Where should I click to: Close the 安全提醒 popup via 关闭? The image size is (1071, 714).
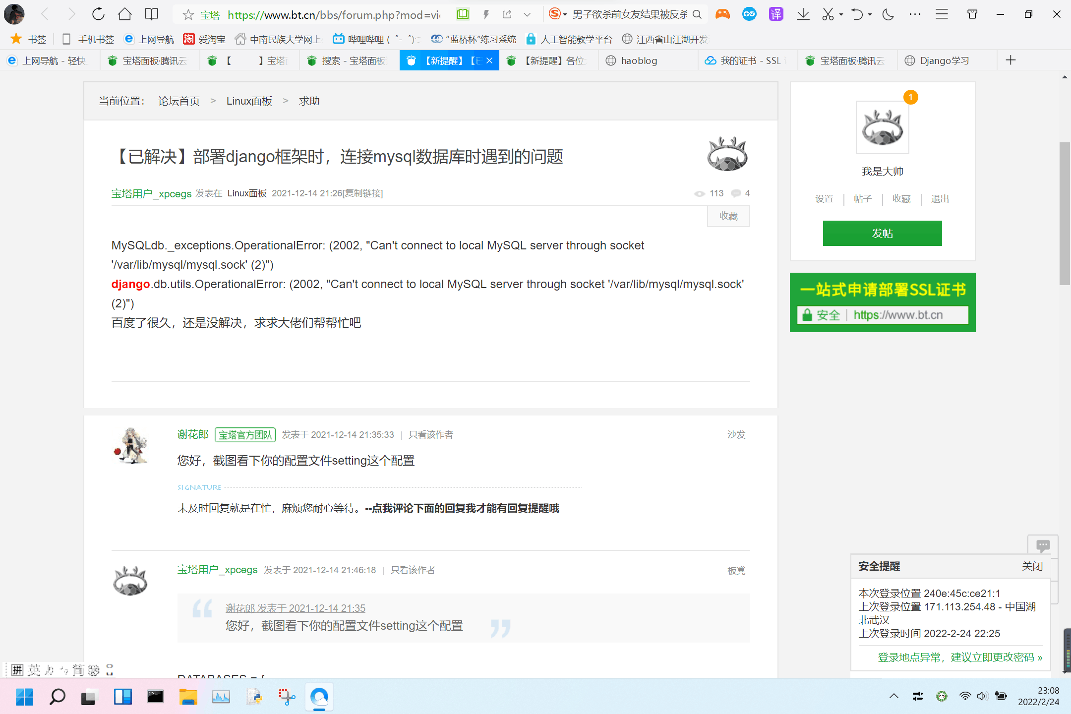tap(1032, 566)
